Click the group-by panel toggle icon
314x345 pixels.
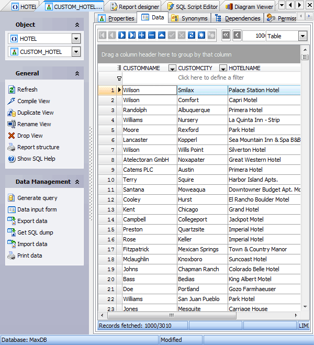click(305, 57)
